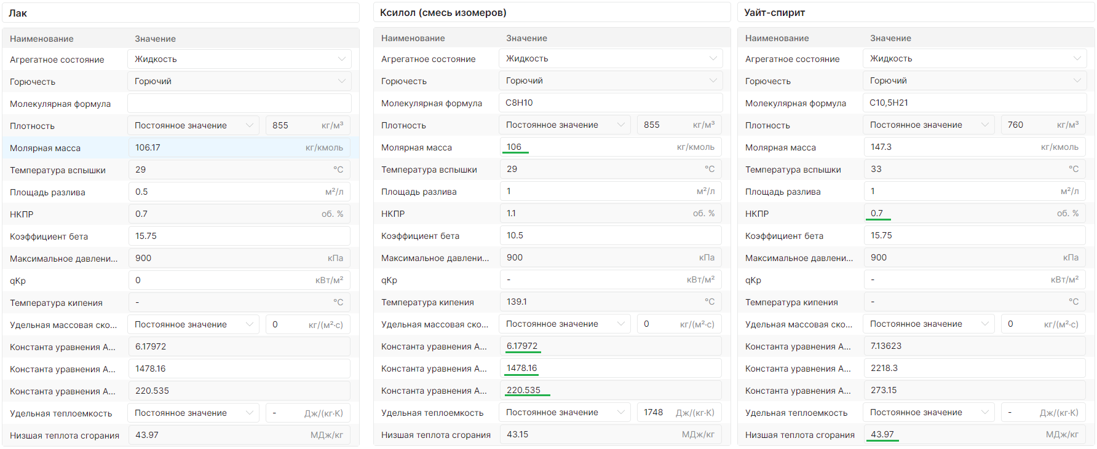Click Коэффициент бета field in Лак panel

[239, 236]
